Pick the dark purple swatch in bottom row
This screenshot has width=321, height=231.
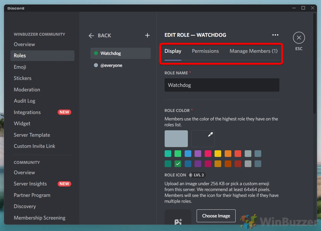pyautogui.click(x=198, y=164)
